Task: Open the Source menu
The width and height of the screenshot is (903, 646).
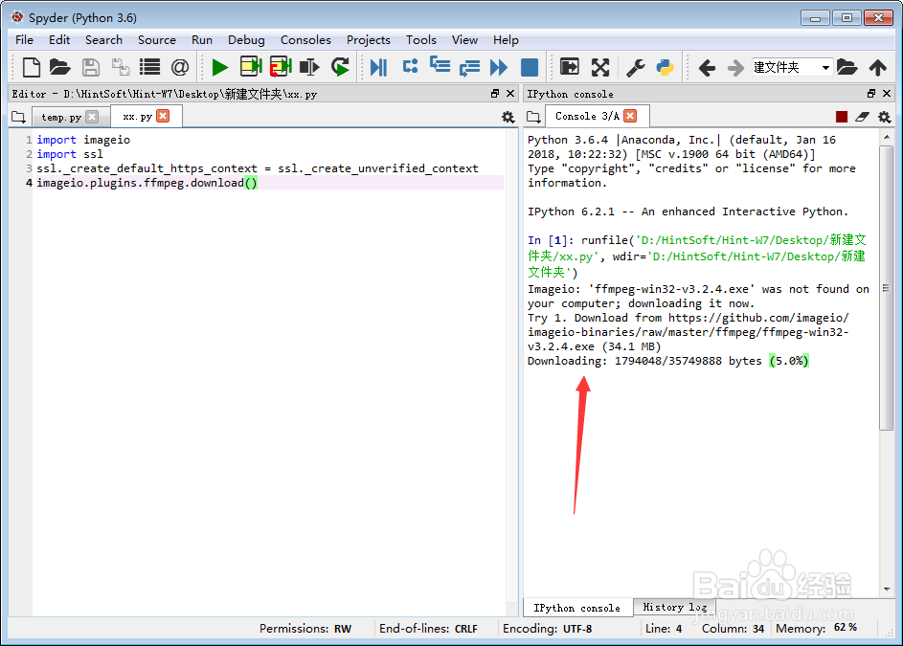Action: [x=157, y=40]
